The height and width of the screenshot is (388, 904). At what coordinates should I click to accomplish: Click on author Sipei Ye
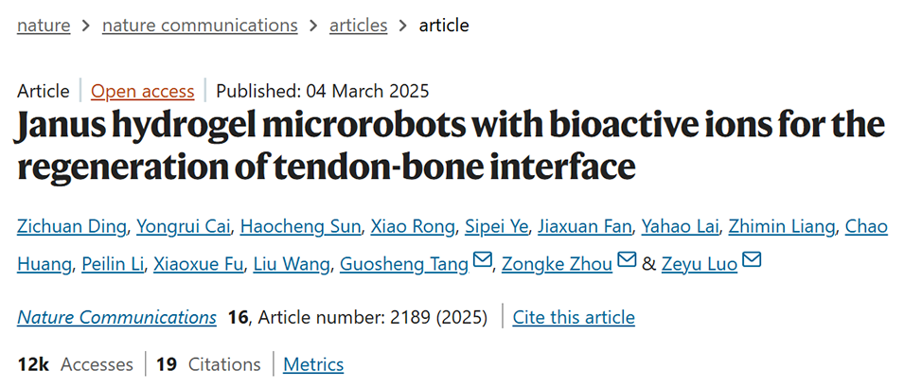(495, 227)
